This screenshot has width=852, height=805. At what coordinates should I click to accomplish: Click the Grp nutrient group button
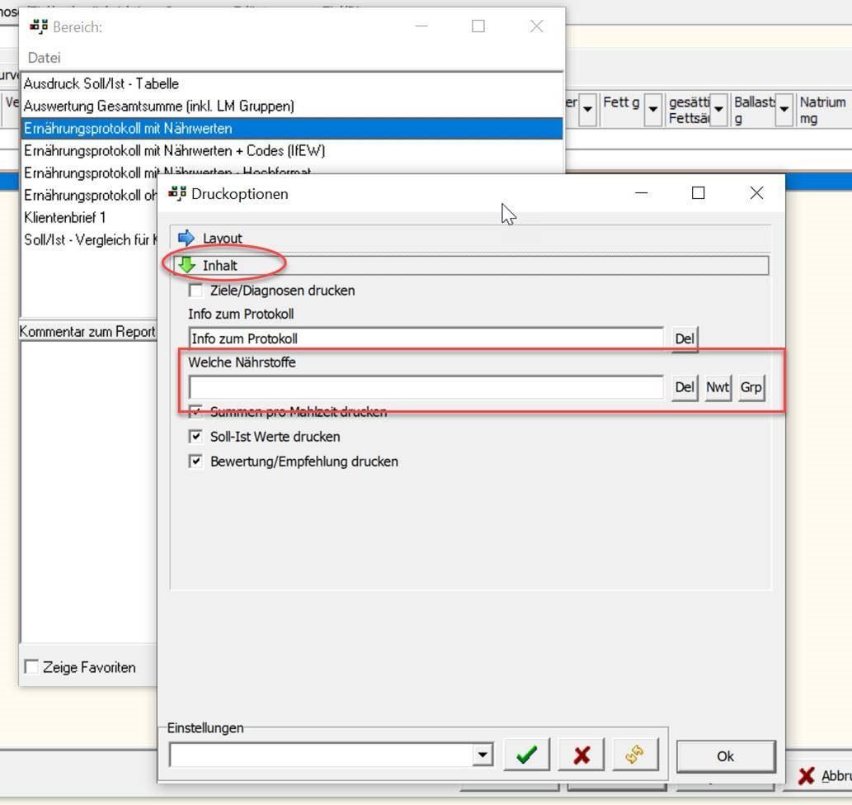tap(751, 387)
